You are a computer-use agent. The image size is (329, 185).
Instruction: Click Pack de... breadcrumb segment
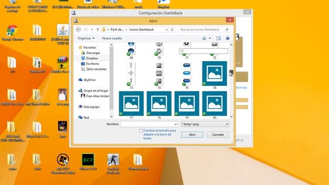pyautogui.click(x=117, y=30)
